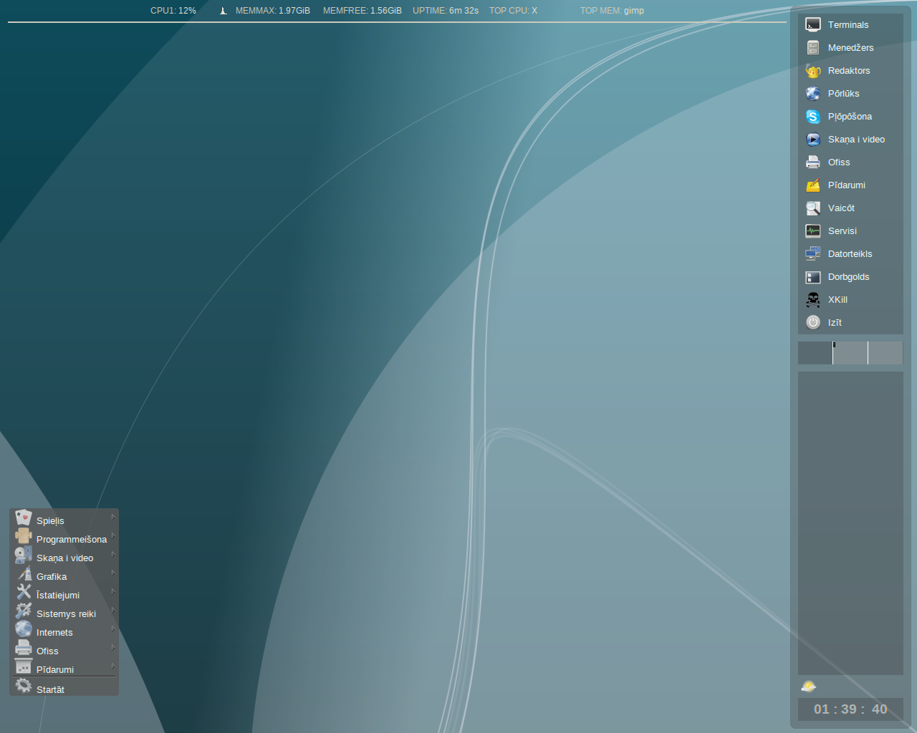Launch Terminals from the side panel
This screenshot has height=733, width=917.
(850, 25)
